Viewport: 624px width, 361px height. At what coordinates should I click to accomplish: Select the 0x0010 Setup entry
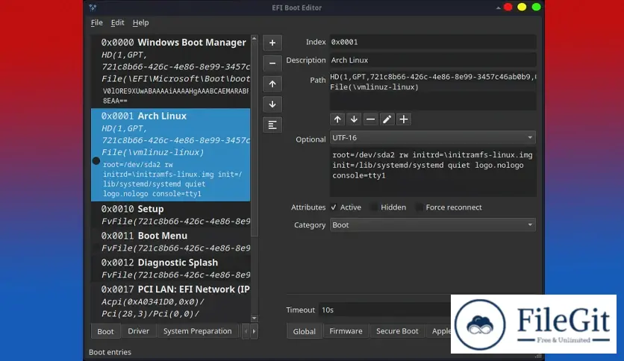coord(171,215)
